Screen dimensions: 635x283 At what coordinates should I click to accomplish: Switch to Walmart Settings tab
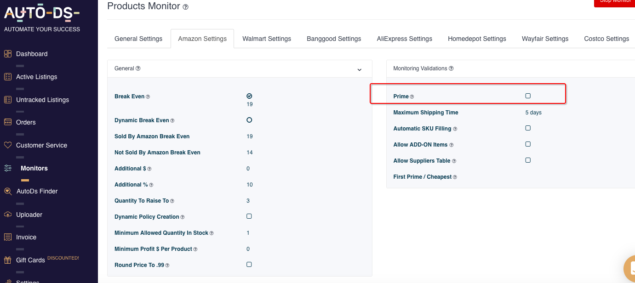[267, 39]
